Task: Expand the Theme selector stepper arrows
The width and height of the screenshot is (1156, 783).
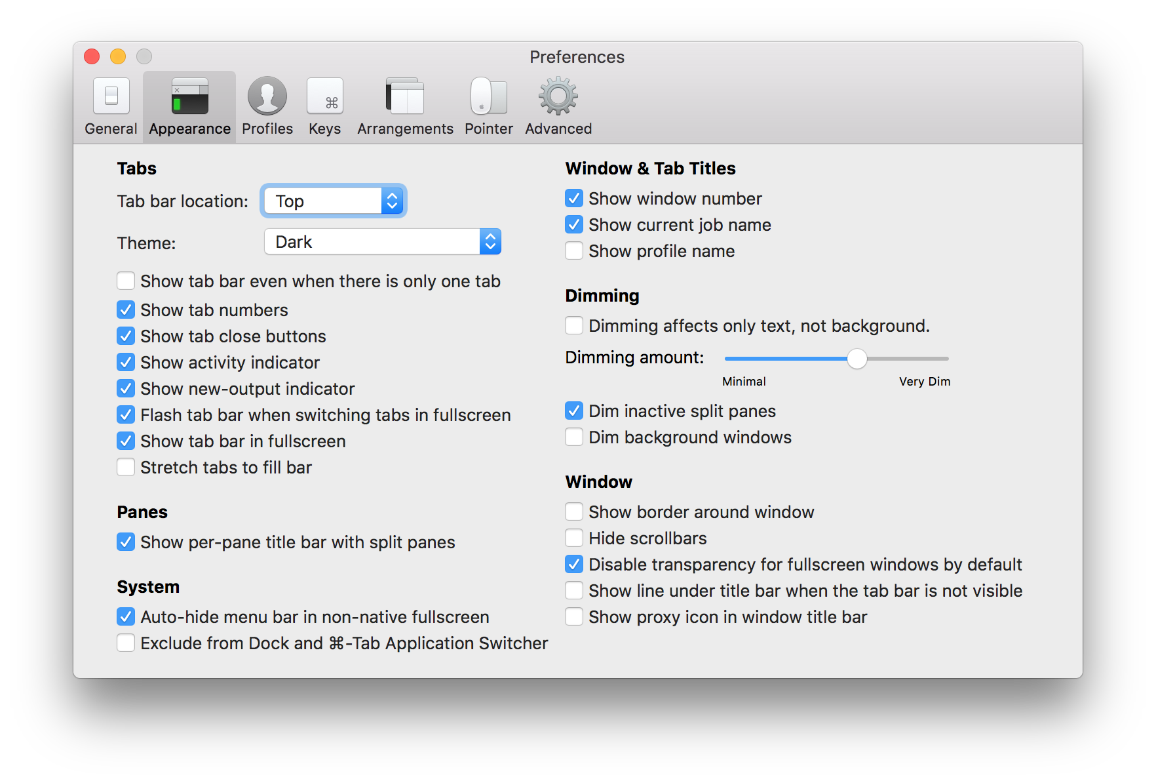Action: tap(490, 241)
